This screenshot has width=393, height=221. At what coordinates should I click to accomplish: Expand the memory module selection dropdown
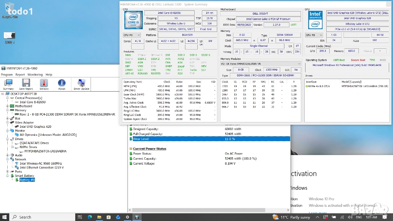260,64
